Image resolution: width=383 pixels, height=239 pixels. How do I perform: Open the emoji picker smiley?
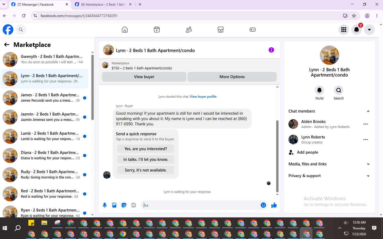pos(263,205)
